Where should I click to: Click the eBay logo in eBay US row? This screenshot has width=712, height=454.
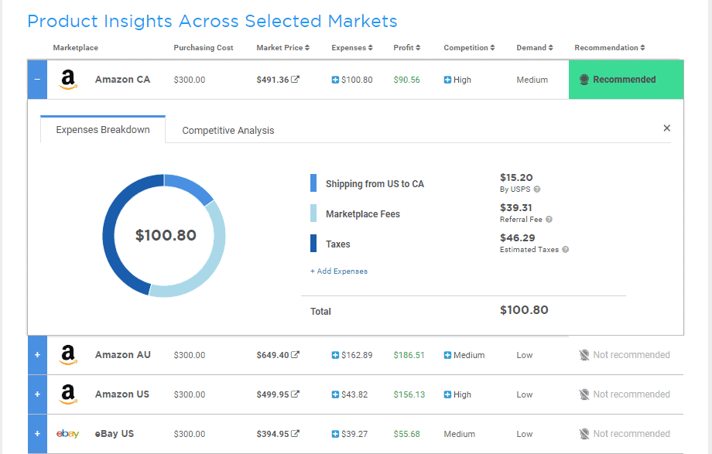(x=68, y=434)
